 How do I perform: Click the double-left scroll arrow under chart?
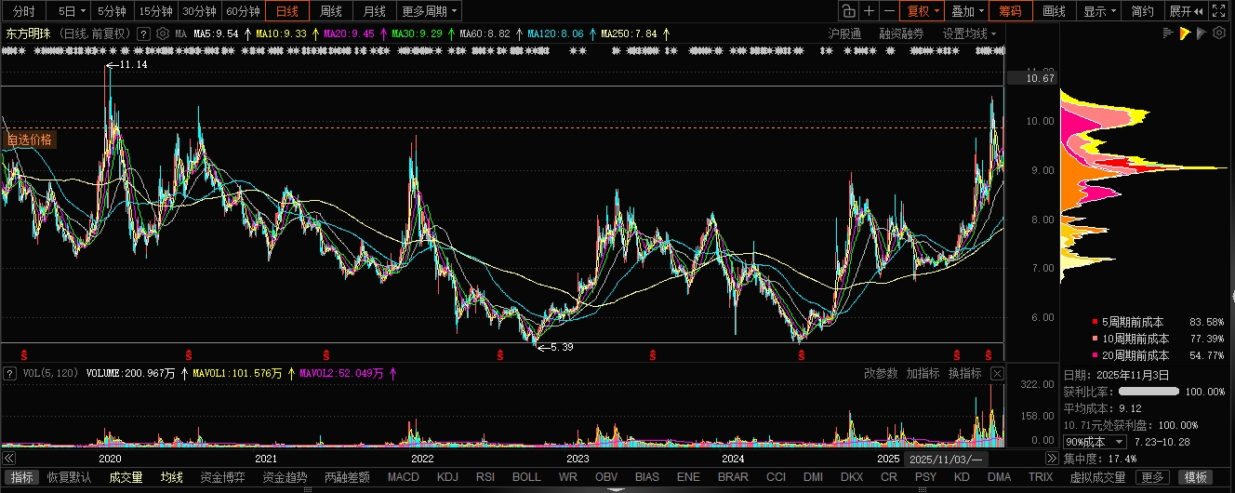[x=10, y=460]
